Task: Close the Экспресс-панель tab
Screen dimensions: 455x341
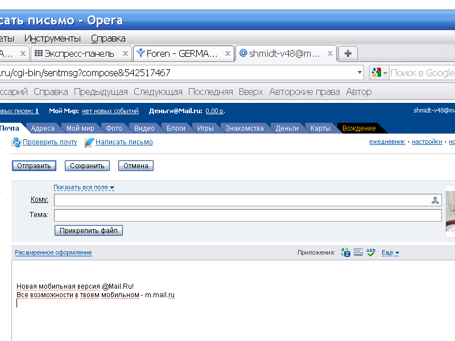Action: pyautogui.click(x=125, y=53)
